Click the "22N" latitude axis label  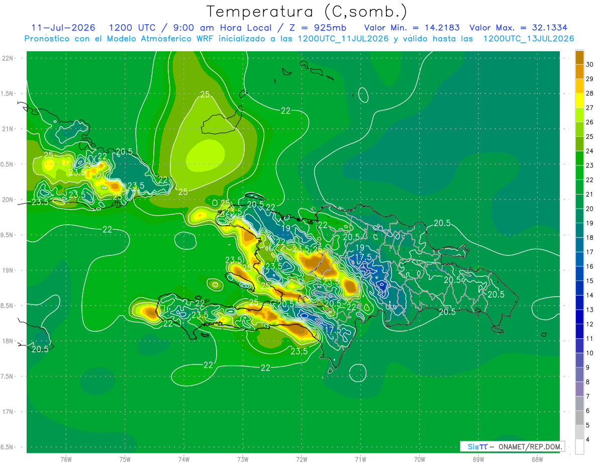(9, 58)
